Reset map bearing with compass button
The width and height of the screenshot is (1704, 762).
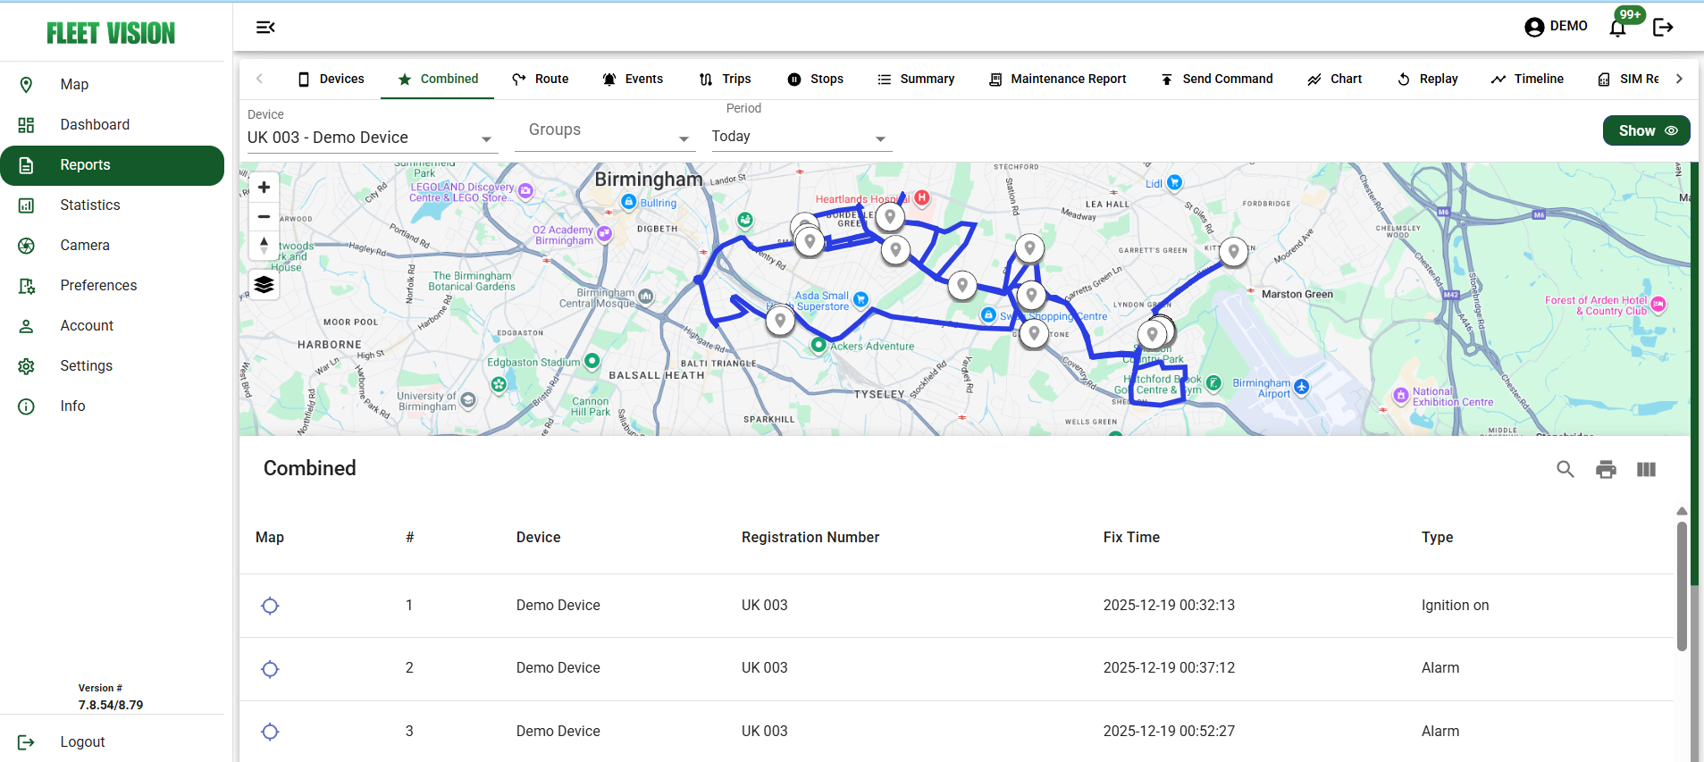[264, 246]
